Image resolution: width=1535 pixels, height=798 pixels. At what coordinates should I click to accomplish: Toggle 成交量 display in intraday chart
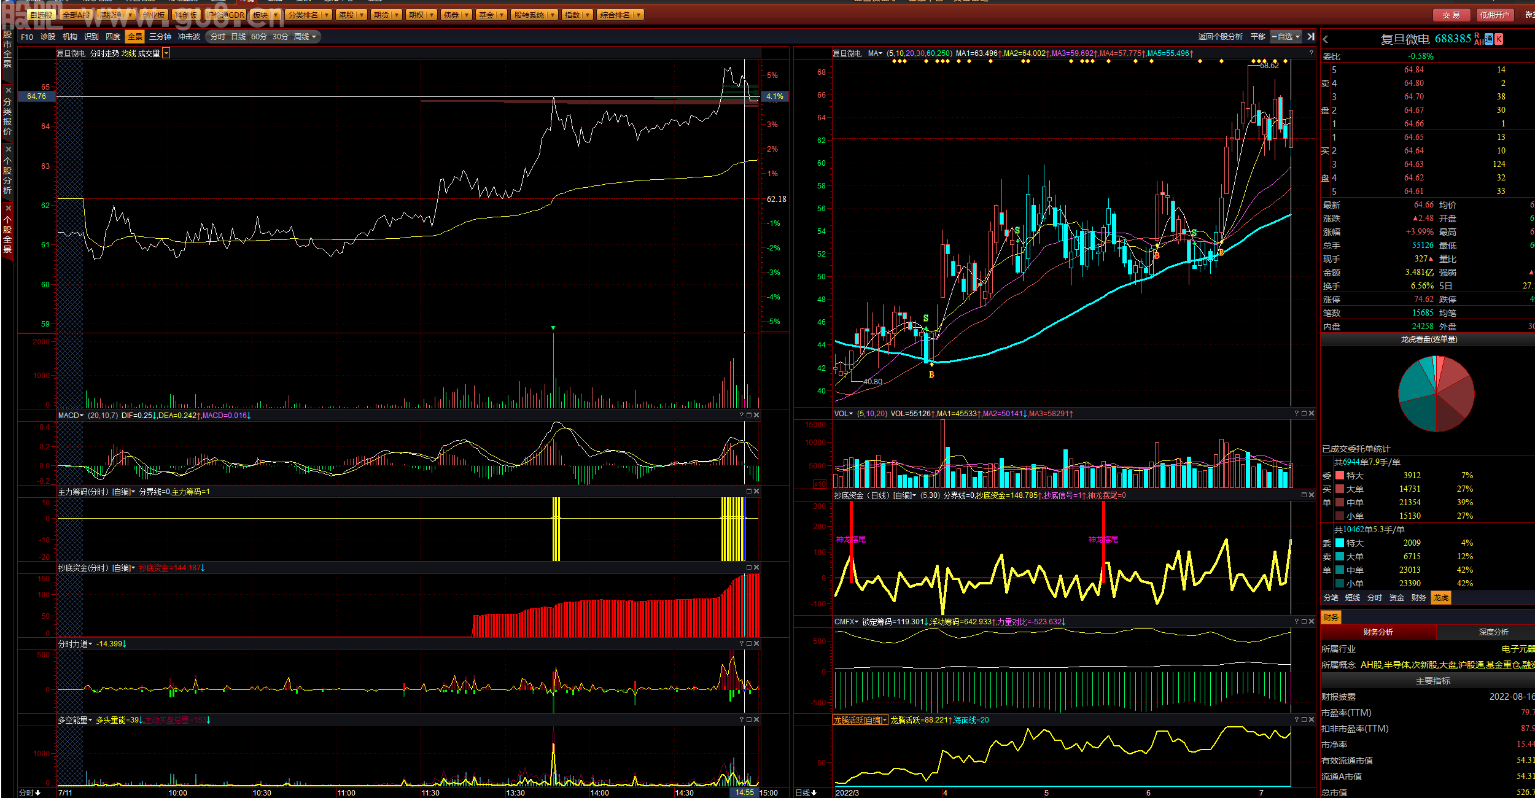pos(149,54)
